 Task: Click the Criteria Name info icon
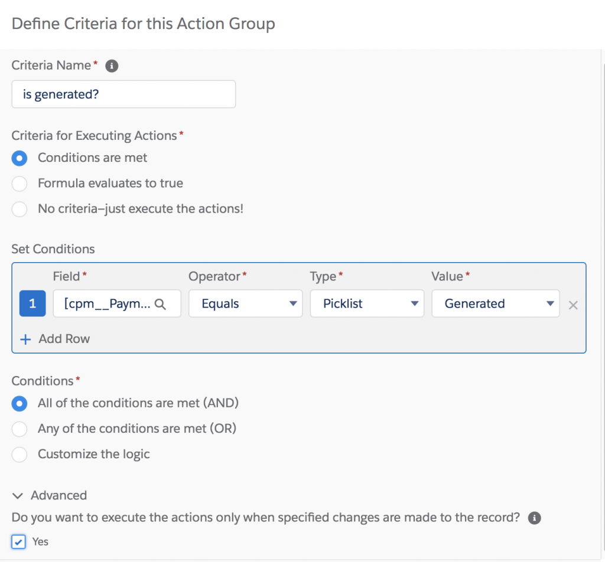point(112,66)
